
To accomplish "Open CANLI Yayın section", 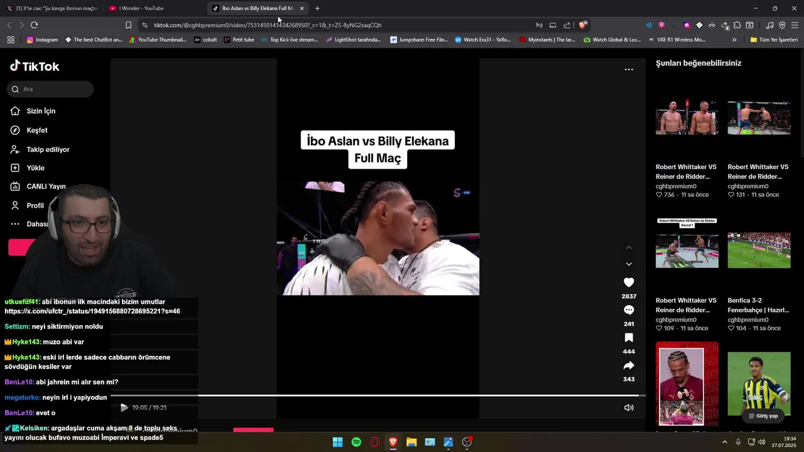I will click(38, 186).
